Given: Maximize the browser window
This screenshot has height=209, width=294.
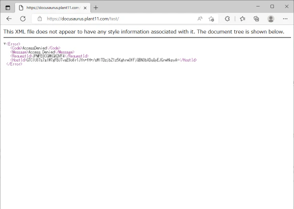Looking at the screenshot, I should coord(272,6).
